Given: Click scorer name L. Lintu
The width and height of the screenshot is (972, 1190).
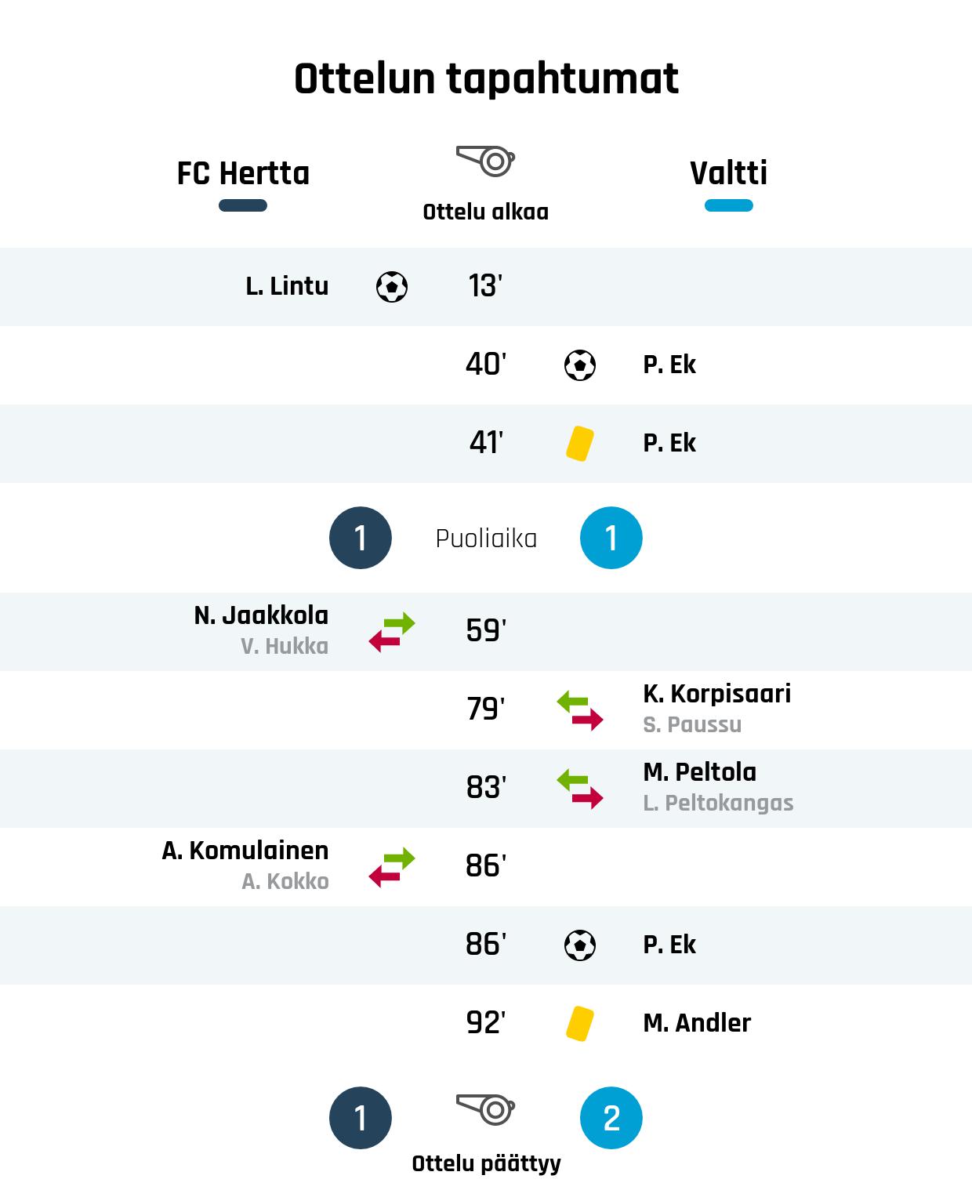Looking at the screenshot, I should point(287,286).
